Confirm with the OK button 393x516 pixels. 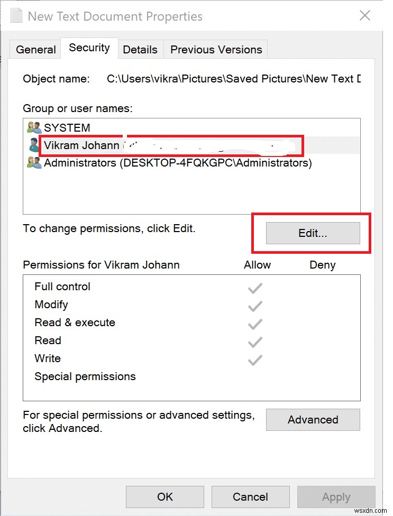point(165,496)
